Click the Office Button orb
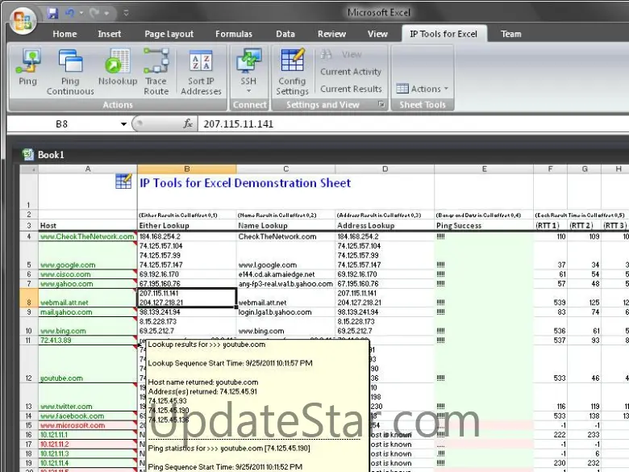The height and width of the screenshot is (472, 629). click(x=23, y=21)
